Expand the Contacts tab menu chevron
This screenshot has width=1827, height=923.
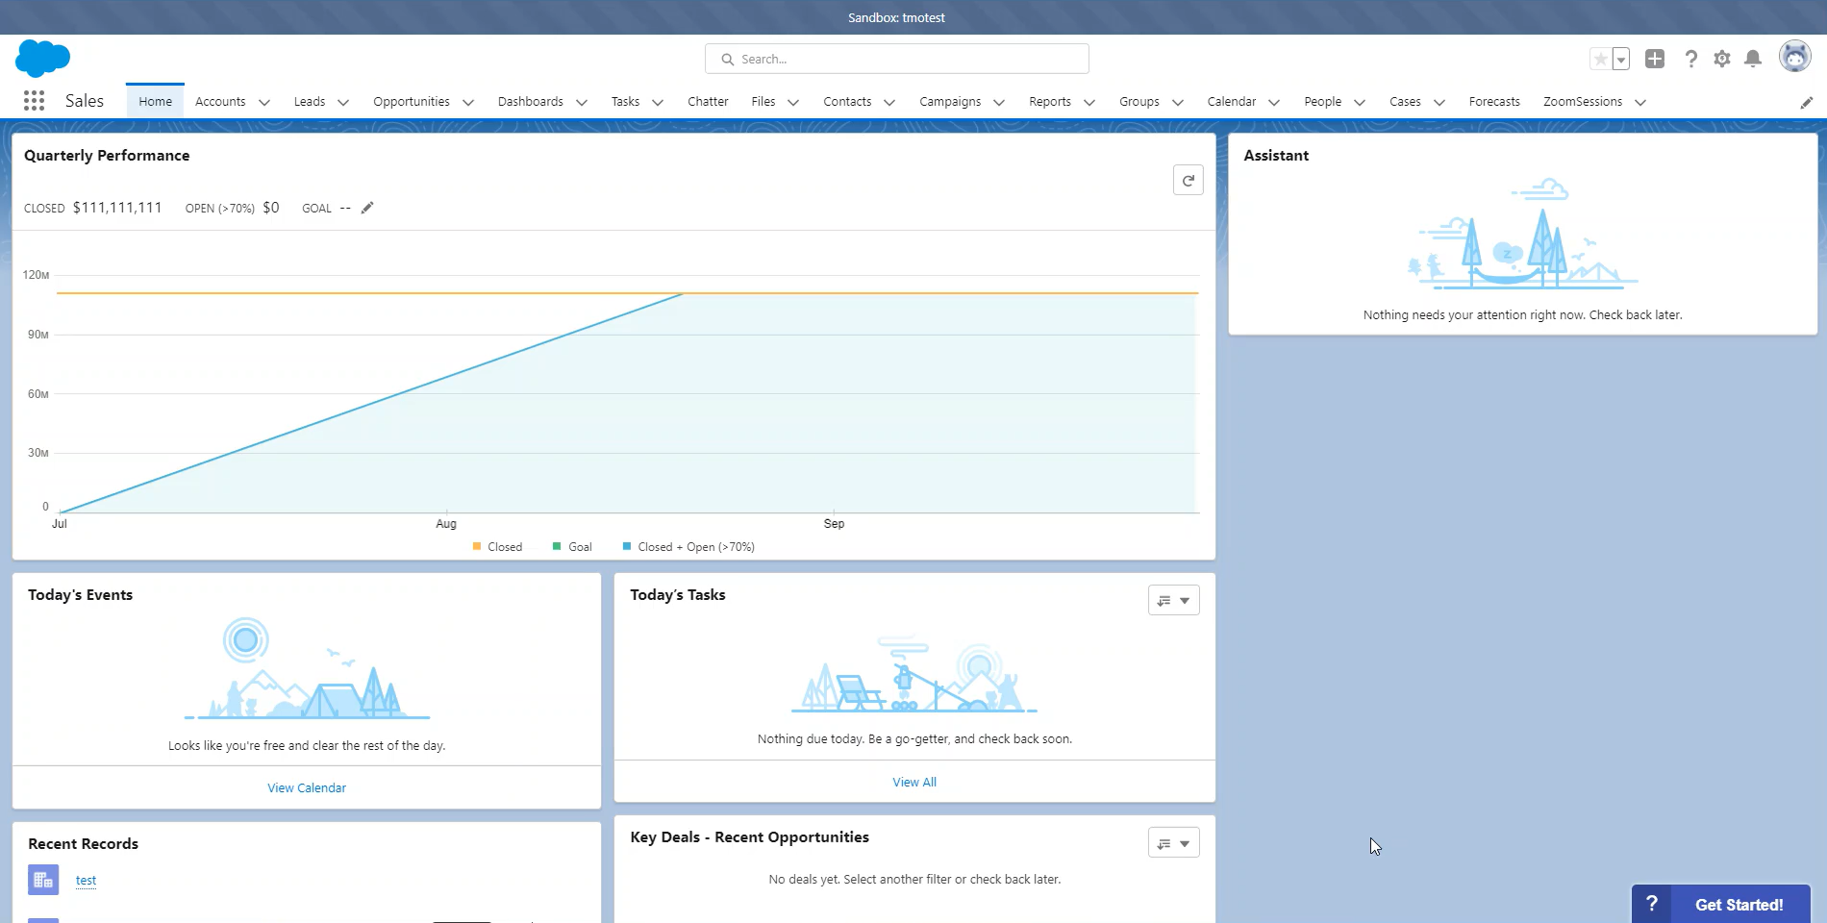pos(889,103)
